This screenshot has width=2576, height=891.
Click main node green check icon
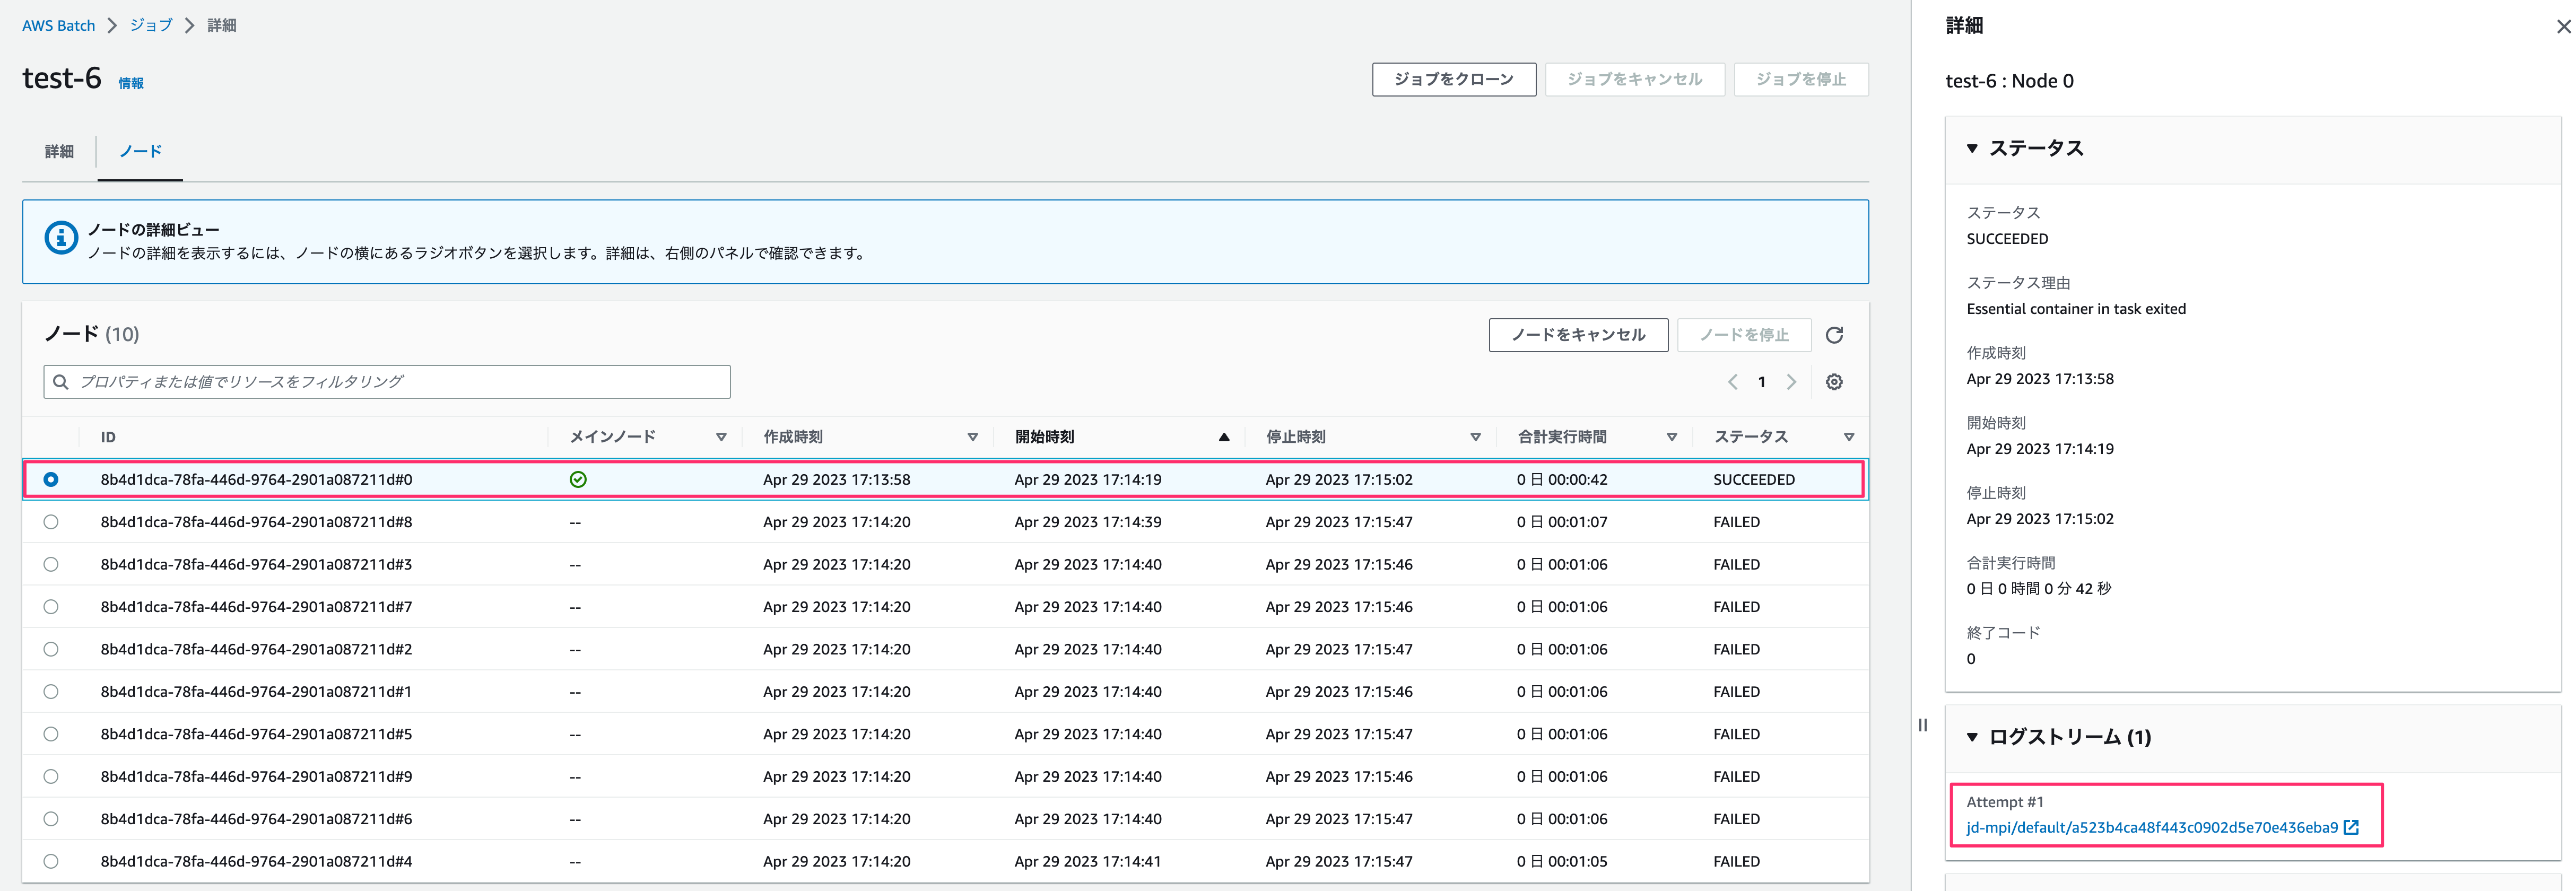coord(578,480)
